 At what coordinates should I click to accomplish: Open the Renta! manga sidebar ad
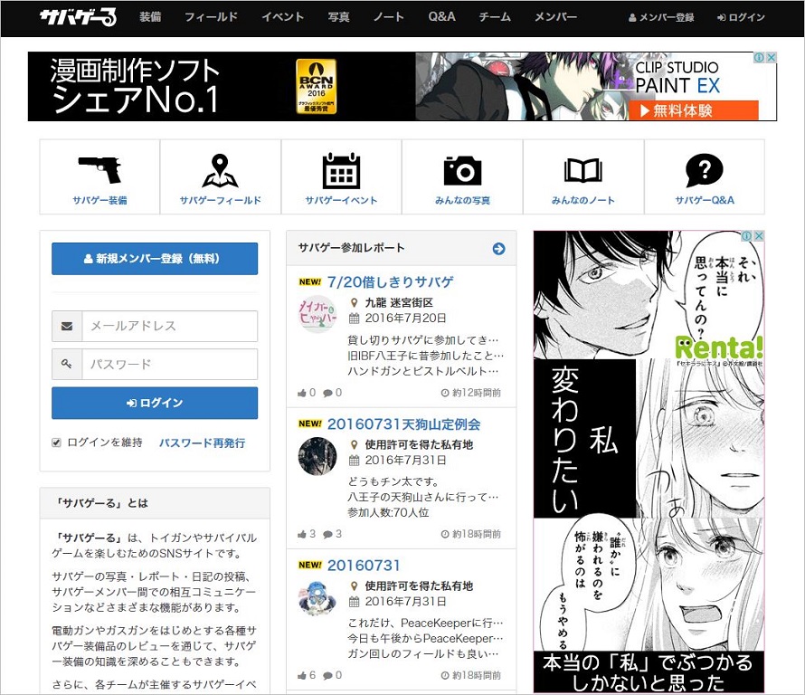pos(649,462)
